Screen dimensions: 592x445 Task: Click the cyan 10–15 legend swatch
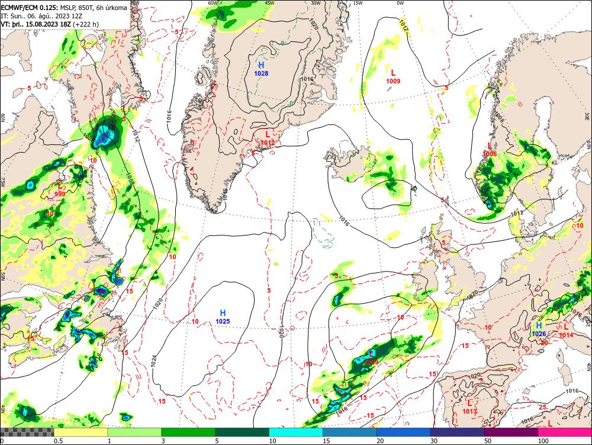(x=296, y=432)
